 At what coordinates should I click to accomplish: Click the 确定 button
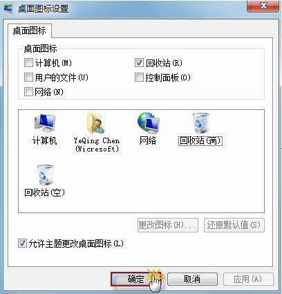(135, 279)
